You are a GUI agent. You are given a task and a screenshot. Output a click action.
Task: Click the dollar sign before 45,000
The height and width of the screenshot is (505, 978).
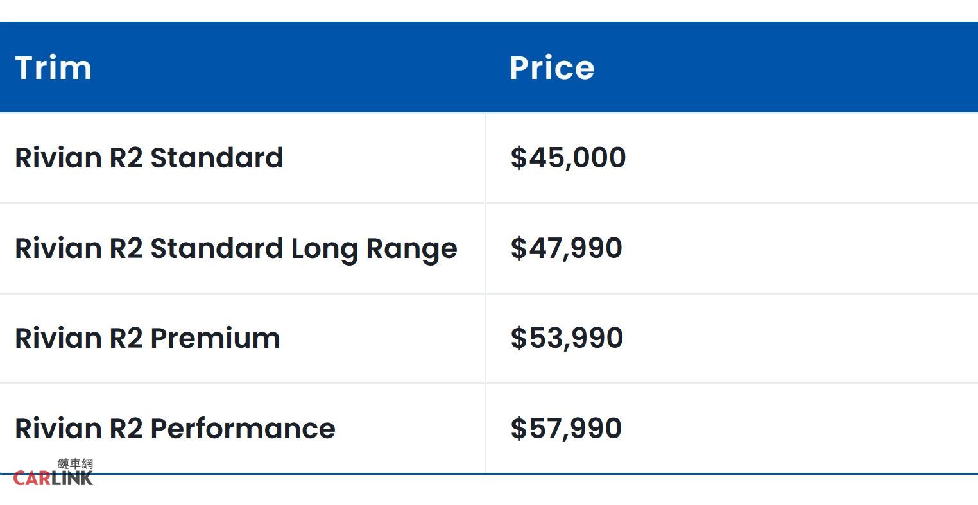click(x=518, y=158)
